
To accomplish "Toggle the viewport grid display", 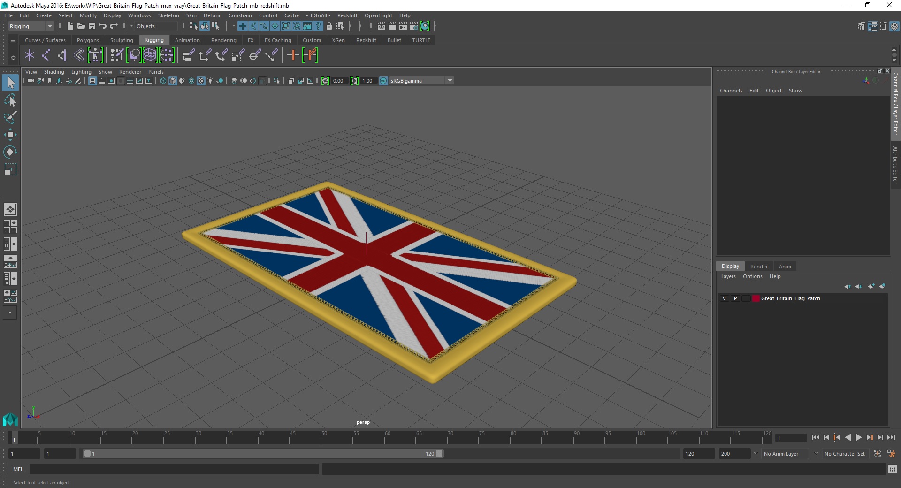I will tap(92, 81).
